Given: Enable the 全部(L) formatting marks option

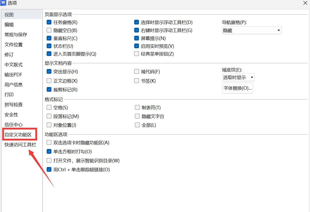Looking at the screenshot, I should [137, 125].
